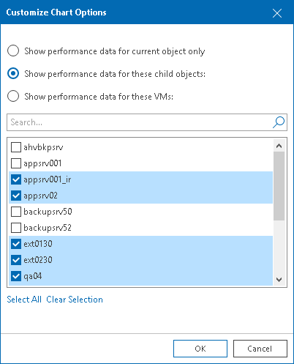294x364 pixels.
Task: Check the backupsrv50 checkbox
Action: [x=16, y=212]
